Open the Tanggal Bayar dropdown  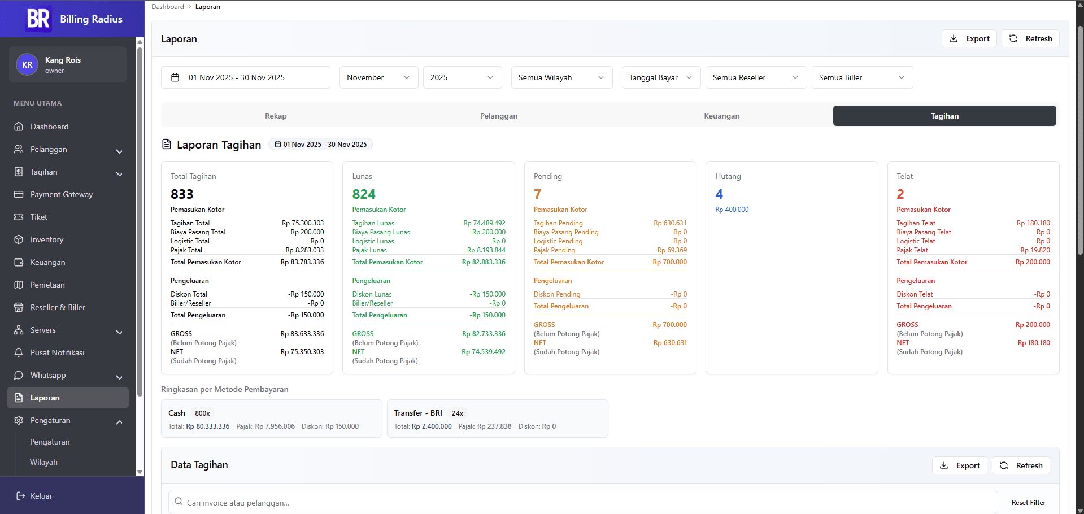point(660,77)
